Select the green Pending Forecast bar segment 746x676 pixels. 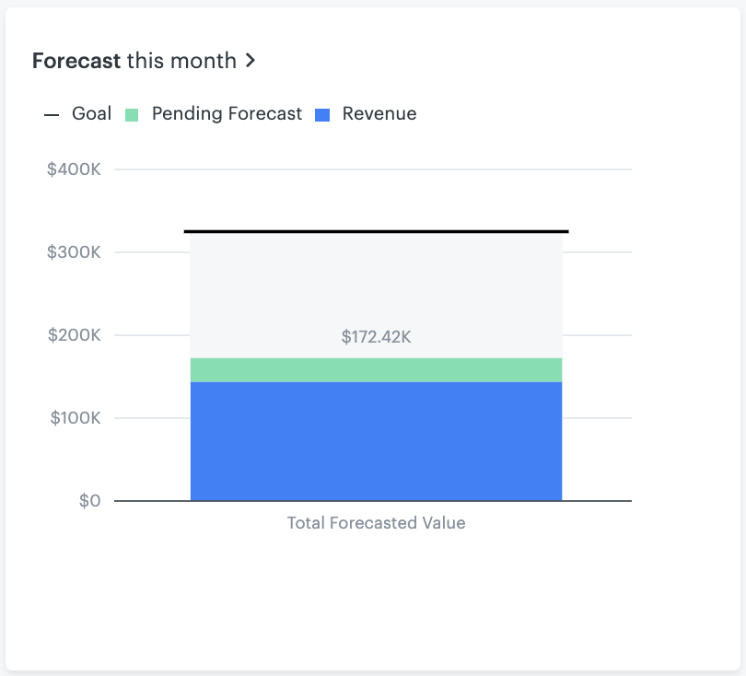pyautogui.click(x=377, y=370)
